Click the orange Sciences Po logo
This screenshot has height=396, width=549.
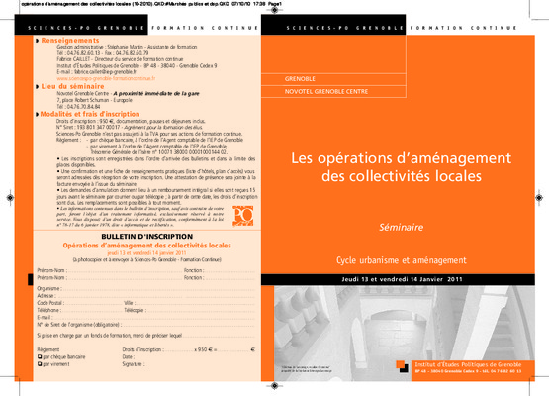242,216
